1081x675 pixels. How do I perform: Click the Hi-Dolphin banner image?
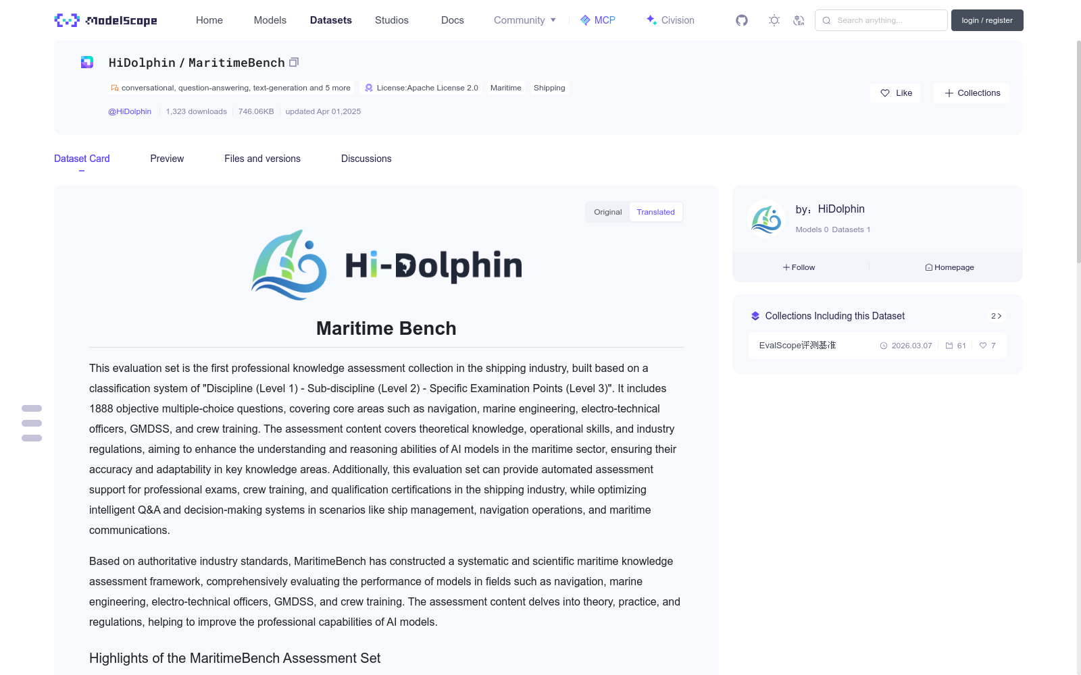[386, 265]
